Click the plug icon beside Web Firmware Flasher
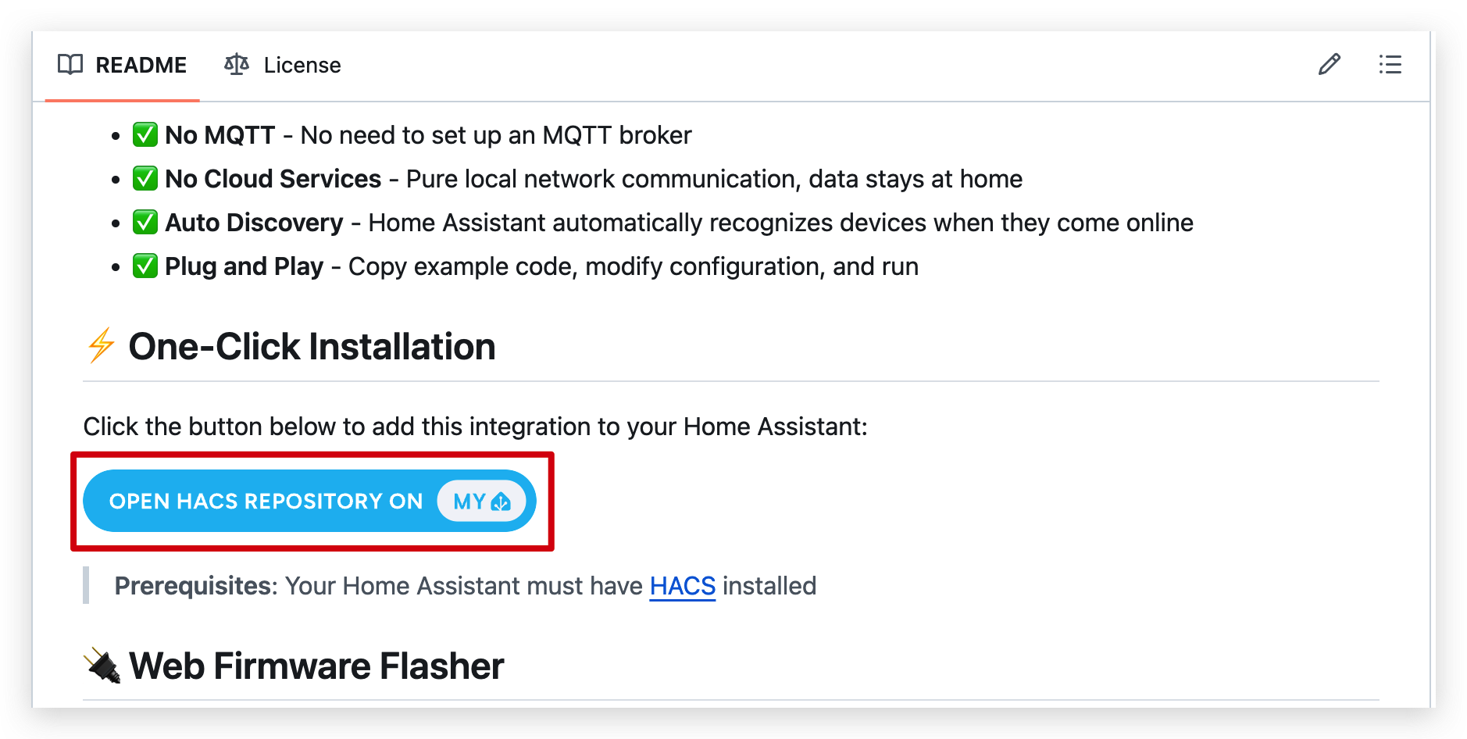This screenshot has width=1467, height=739. (x=102, y=666)
